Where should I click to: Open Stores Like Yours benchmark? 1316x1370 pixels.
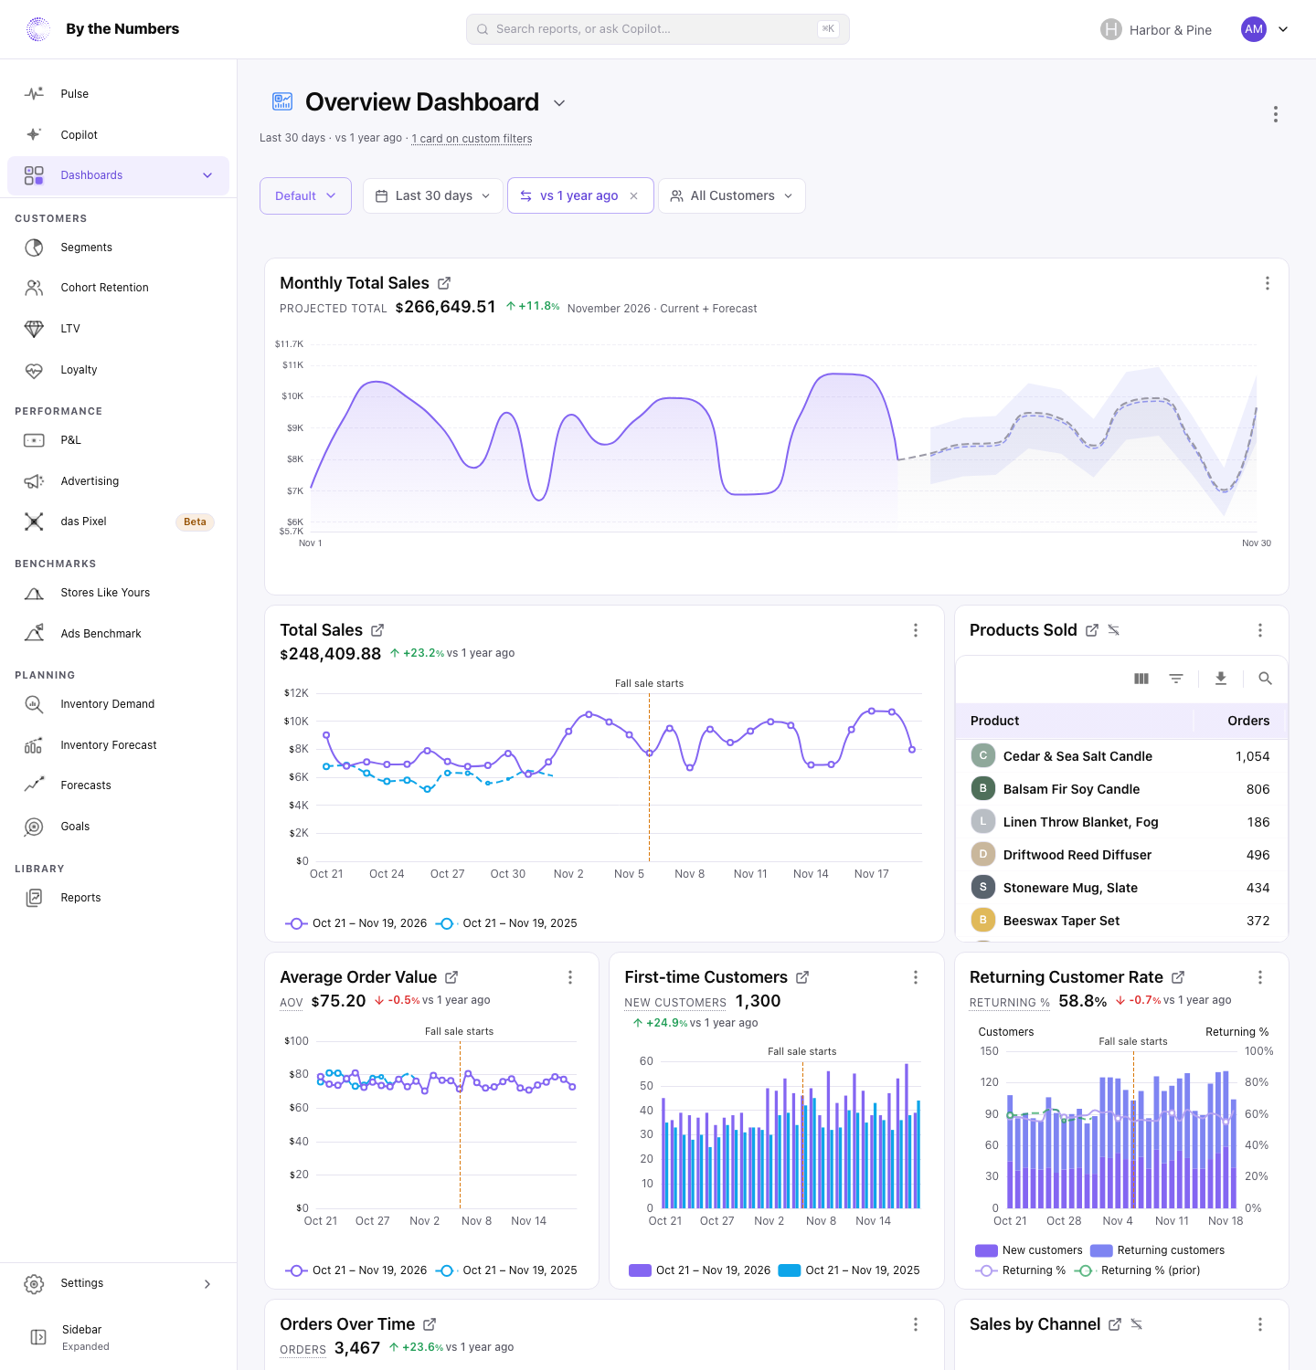(x=119, y=593)
